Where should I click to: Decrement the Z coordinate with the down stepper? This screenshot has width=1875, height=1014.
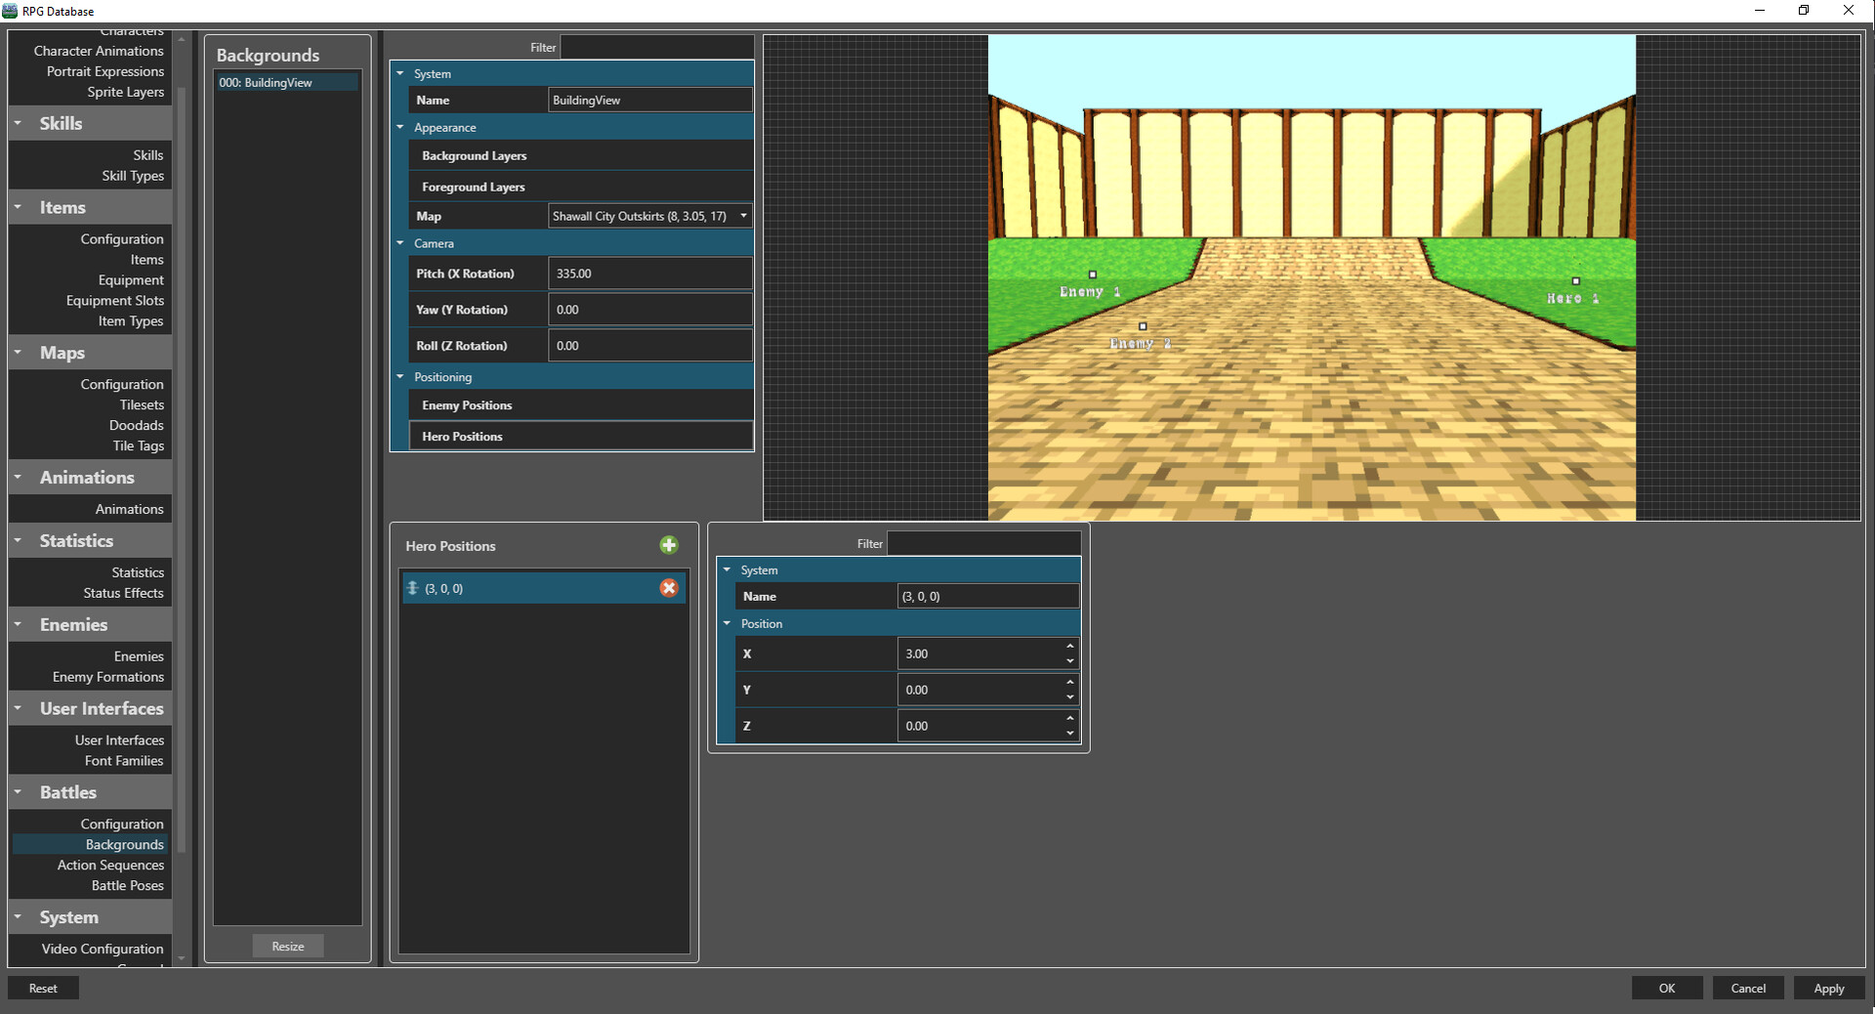coord(1068,733)
